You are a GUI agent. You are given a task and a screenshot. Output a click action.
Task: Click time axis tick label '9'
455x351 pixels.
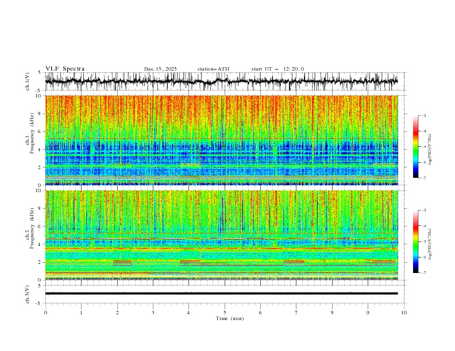368,313
